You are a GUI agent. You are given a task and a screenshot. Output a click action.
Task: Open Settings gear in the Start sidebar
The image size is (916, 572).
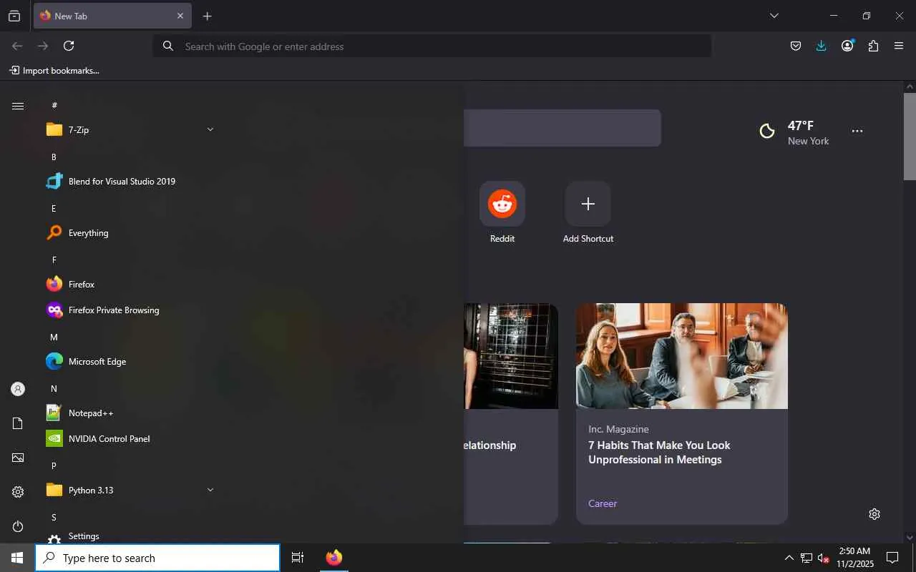coord(18,492)
